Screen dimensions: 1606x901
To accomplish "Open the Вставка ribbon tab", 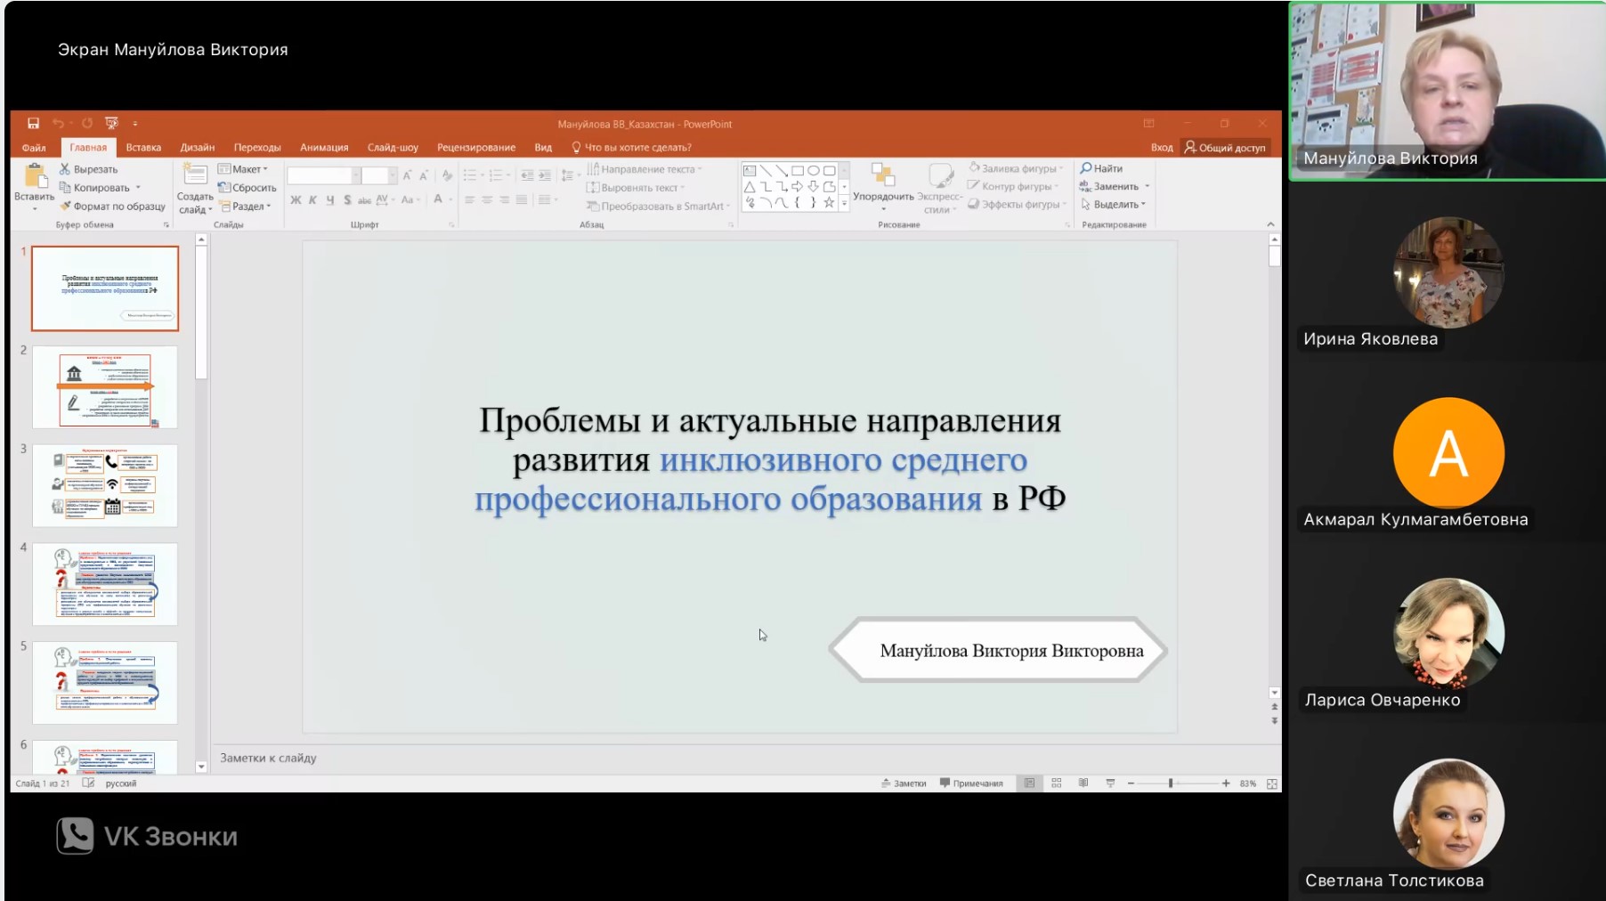I will [143, 148].
